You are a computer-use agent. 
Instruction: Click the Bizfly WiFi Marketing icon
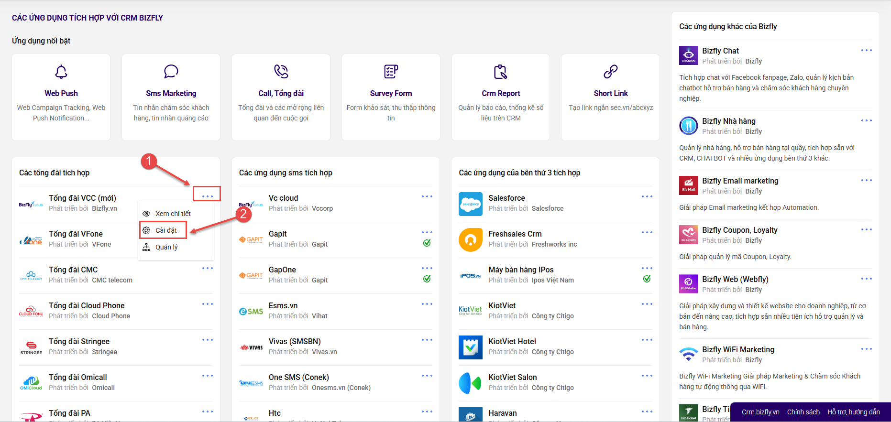(689, 354)
